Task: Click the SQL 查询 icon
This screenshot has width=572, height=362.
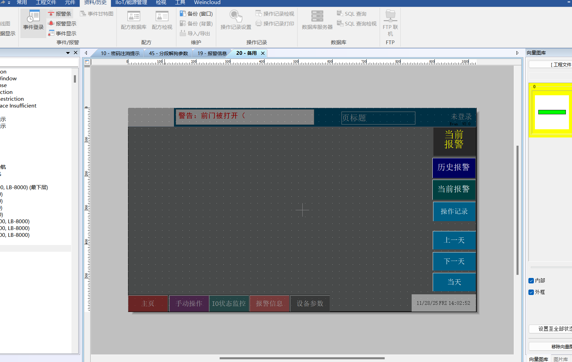Action: (x=340, y=14)
